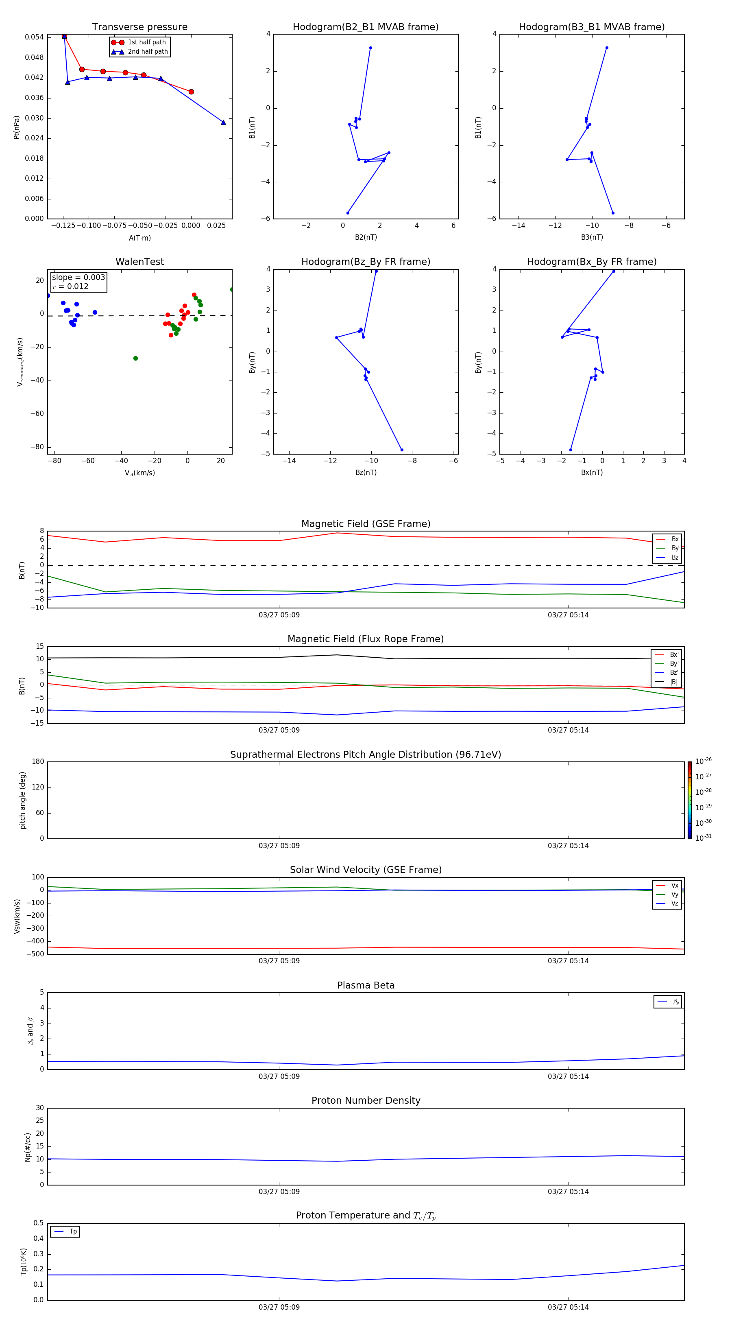Click the 'Solar Wind Velocity (GSE Frame)' title
Image resolution: width=732 pixels, height=1343 pixels.
[x=366, y=870]
